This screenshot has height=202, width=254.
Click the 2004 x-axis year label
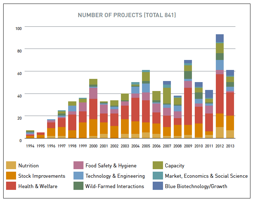tap(136, 146)
